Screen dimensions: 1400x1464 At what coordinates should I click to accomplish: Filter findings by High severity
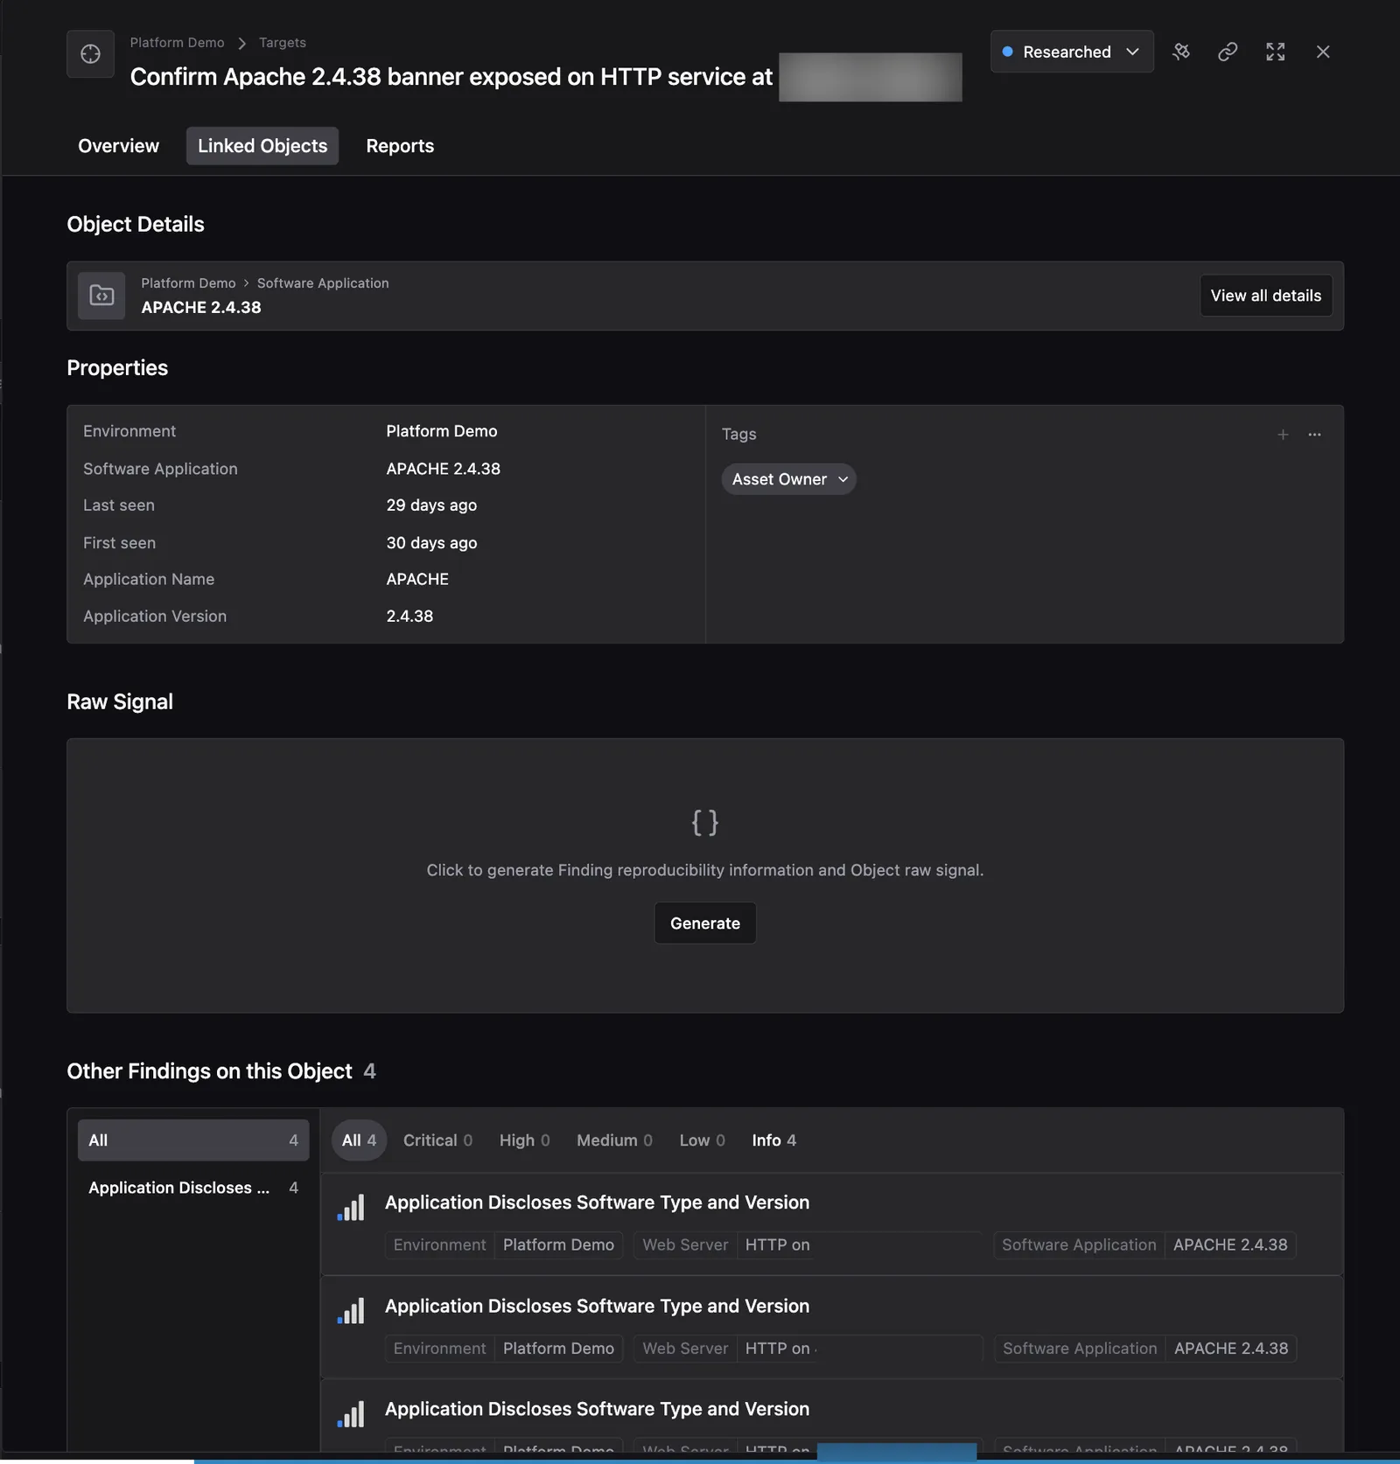(524, 1140)
